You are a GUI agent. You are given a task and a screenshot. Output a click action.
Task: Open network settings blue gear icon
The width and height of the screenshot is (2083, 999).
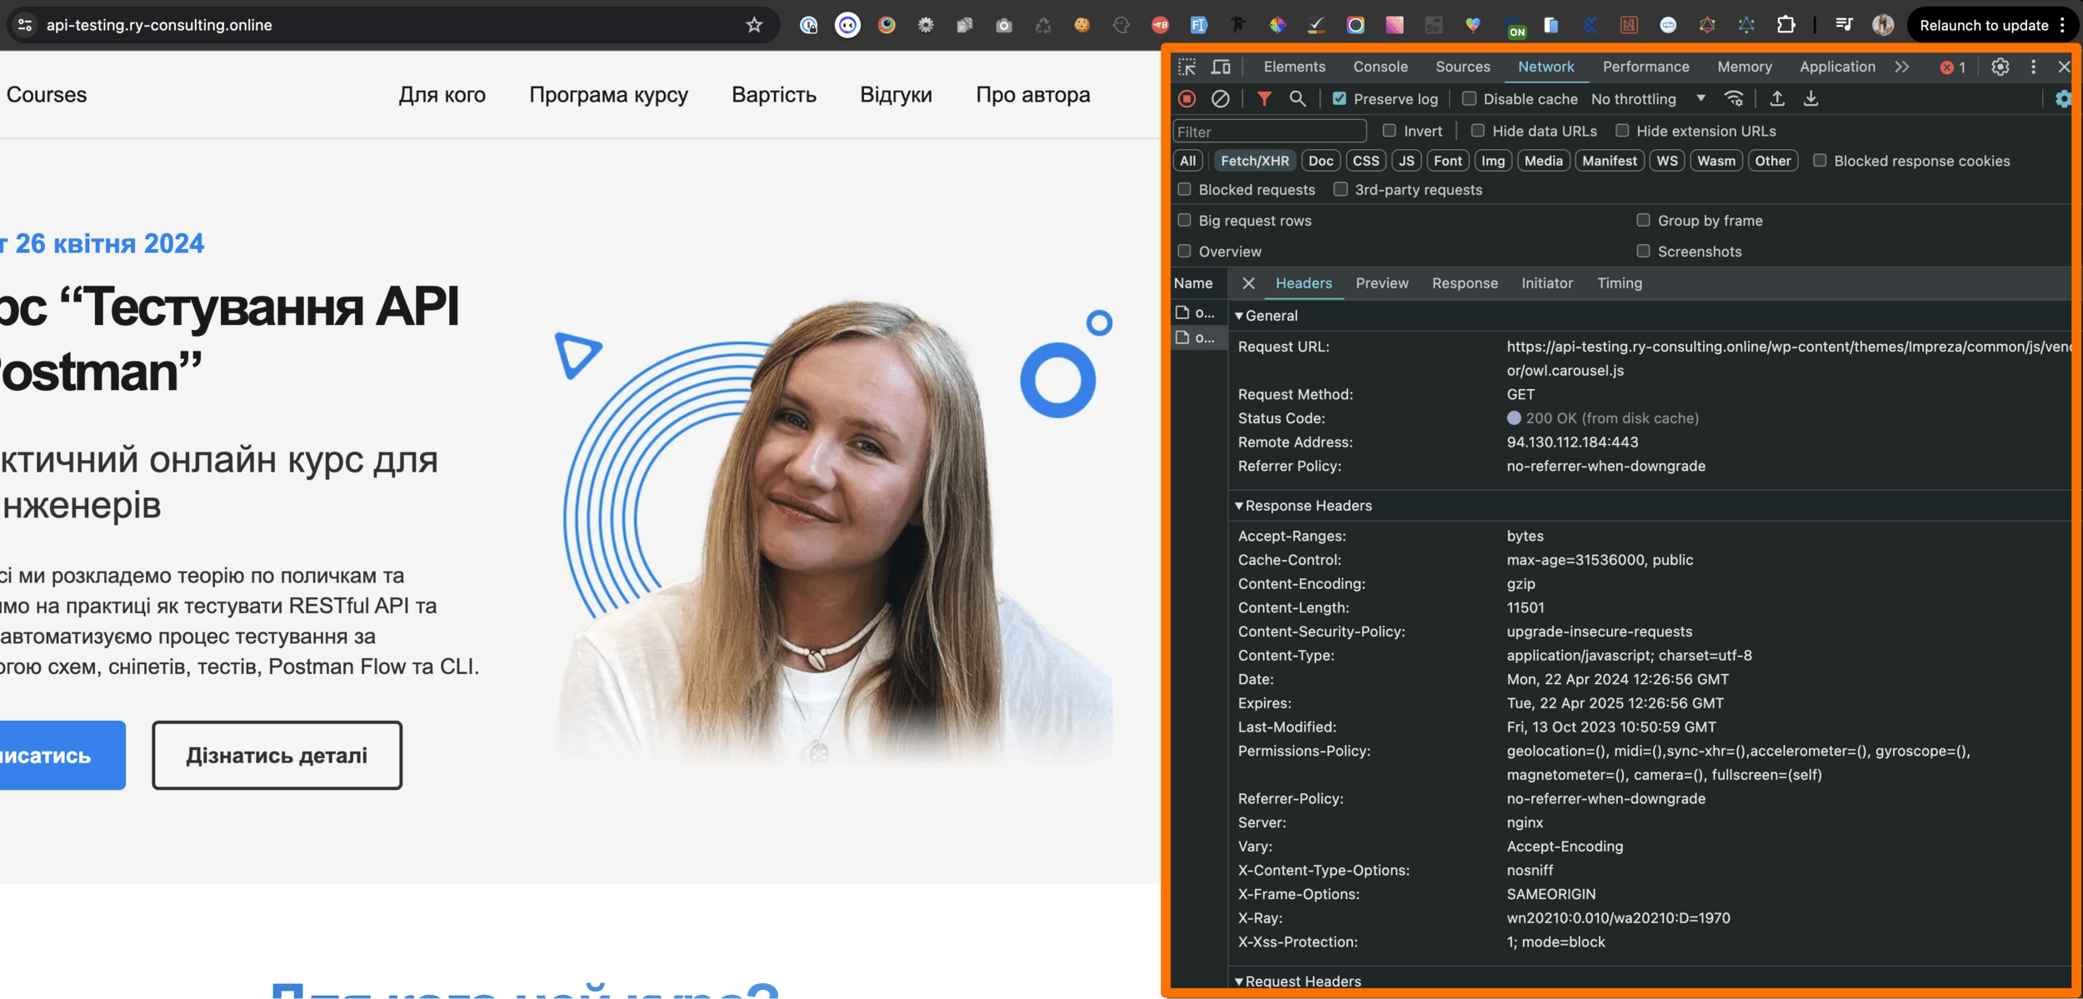point(2062,99)
